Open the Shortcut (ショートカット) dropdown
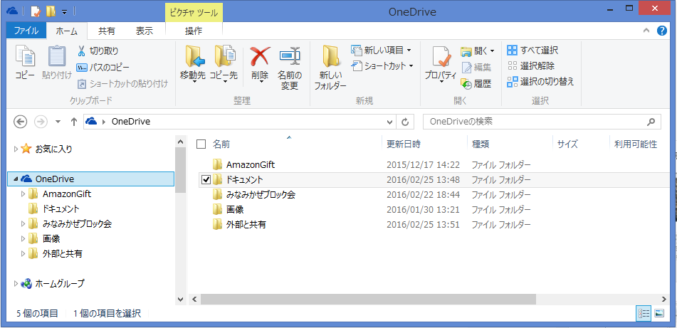This screenshot has width=677, height=328. pos(382,66)
